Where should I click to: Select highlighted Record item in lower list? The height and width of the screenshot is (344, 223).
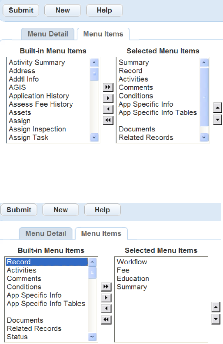[47, 262]
